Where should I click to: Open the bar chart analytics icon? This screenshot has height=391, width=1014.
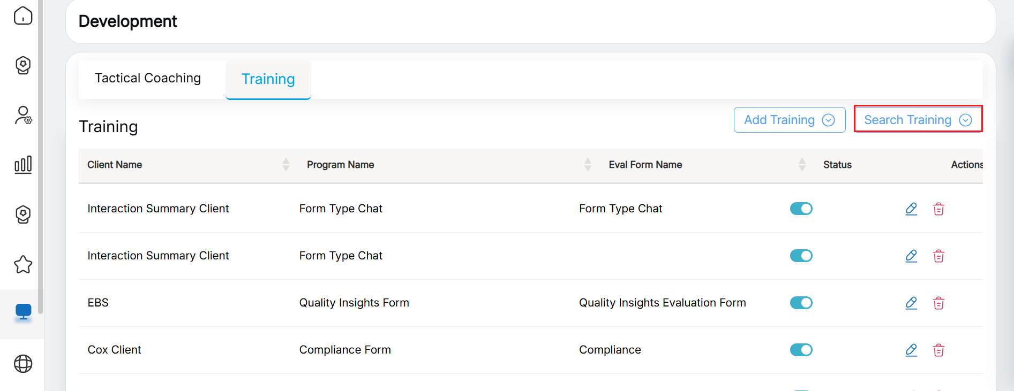[23, 165]
